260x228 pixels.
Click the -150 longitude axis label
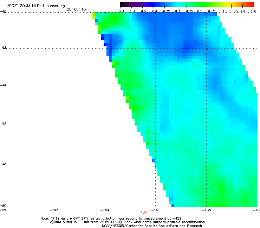click(4, 210)
